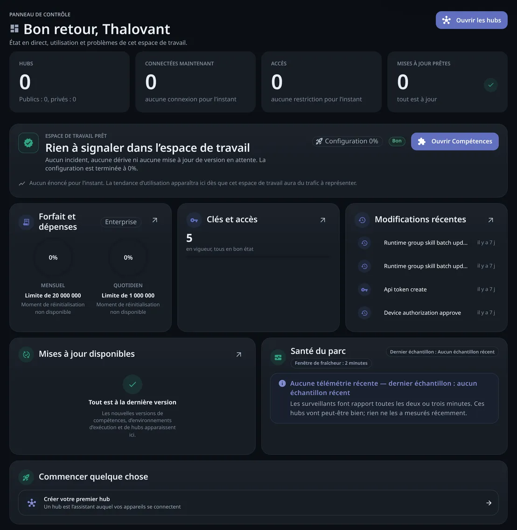The image size is (517, 530).
Task: Click the Publics : 0, privés : 0 text
Action: (x=48, y=99)
